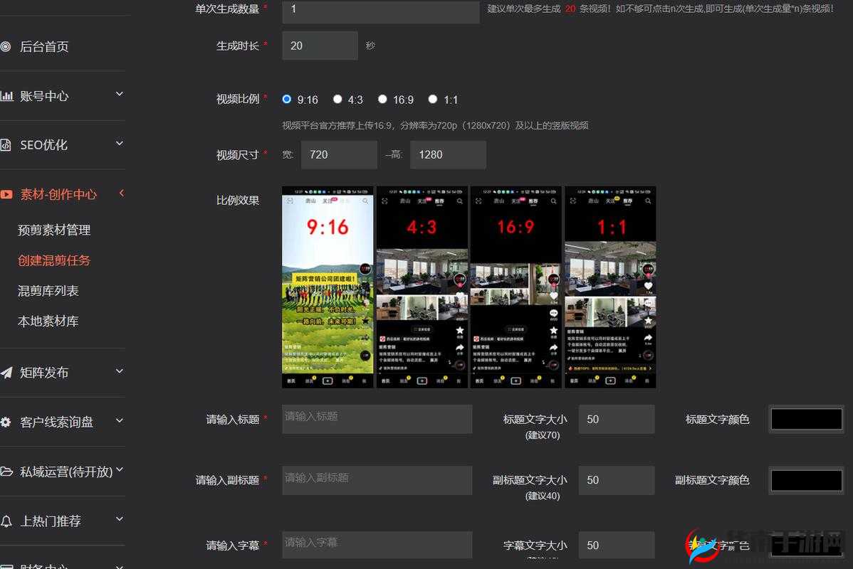Click the gear icon beside 客户线索询盘
Image resolution: width=853 pixels, height=569 pixels.
coord(8,422)
